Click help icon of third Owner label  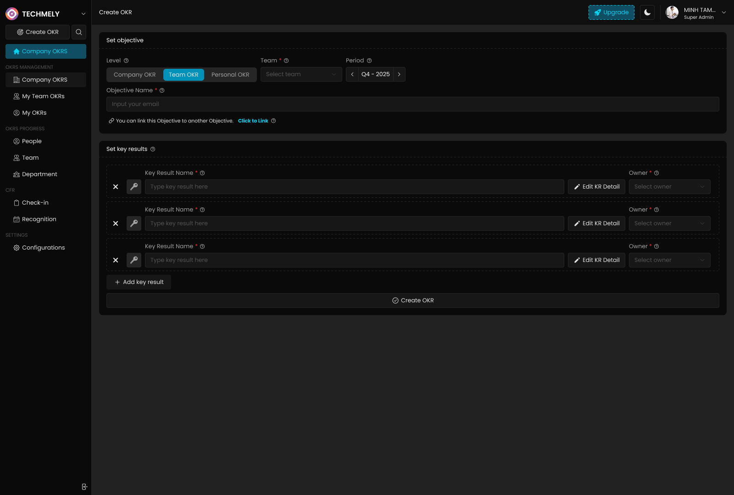point(656,246)
